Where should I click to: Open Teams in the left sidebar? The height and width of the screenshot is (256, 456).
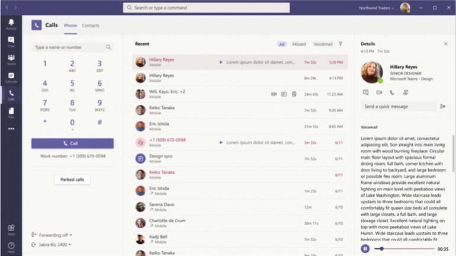[x=11, y=60]
